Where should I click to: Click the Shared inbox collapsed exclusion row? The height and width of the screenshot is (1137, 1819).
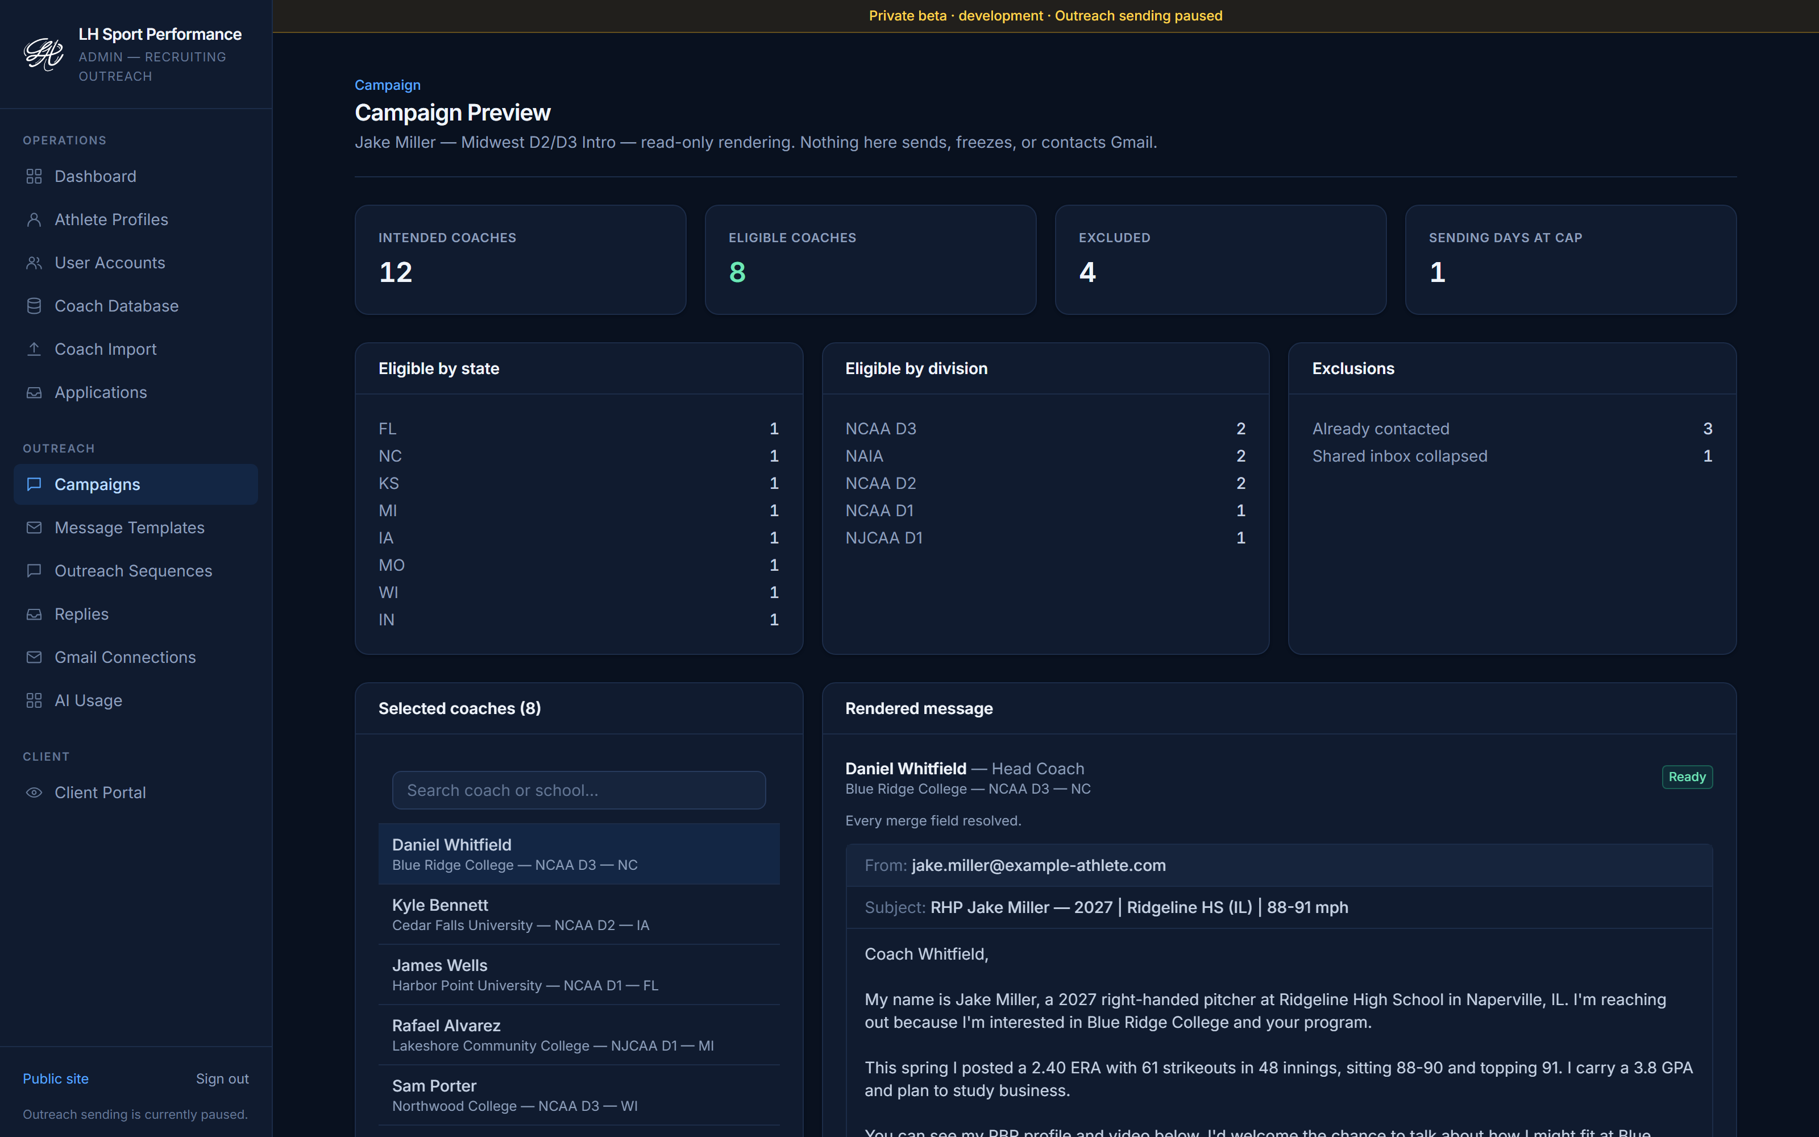click(x=1512, y=456)
